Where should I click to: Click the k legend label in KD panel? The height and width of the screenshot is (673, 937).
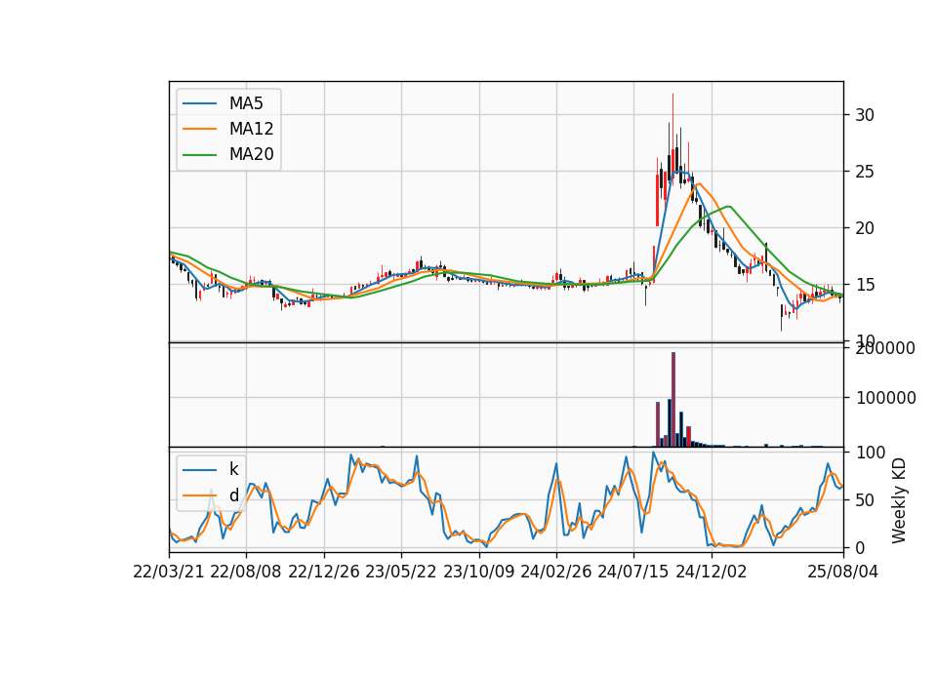(x=233, y=469)
